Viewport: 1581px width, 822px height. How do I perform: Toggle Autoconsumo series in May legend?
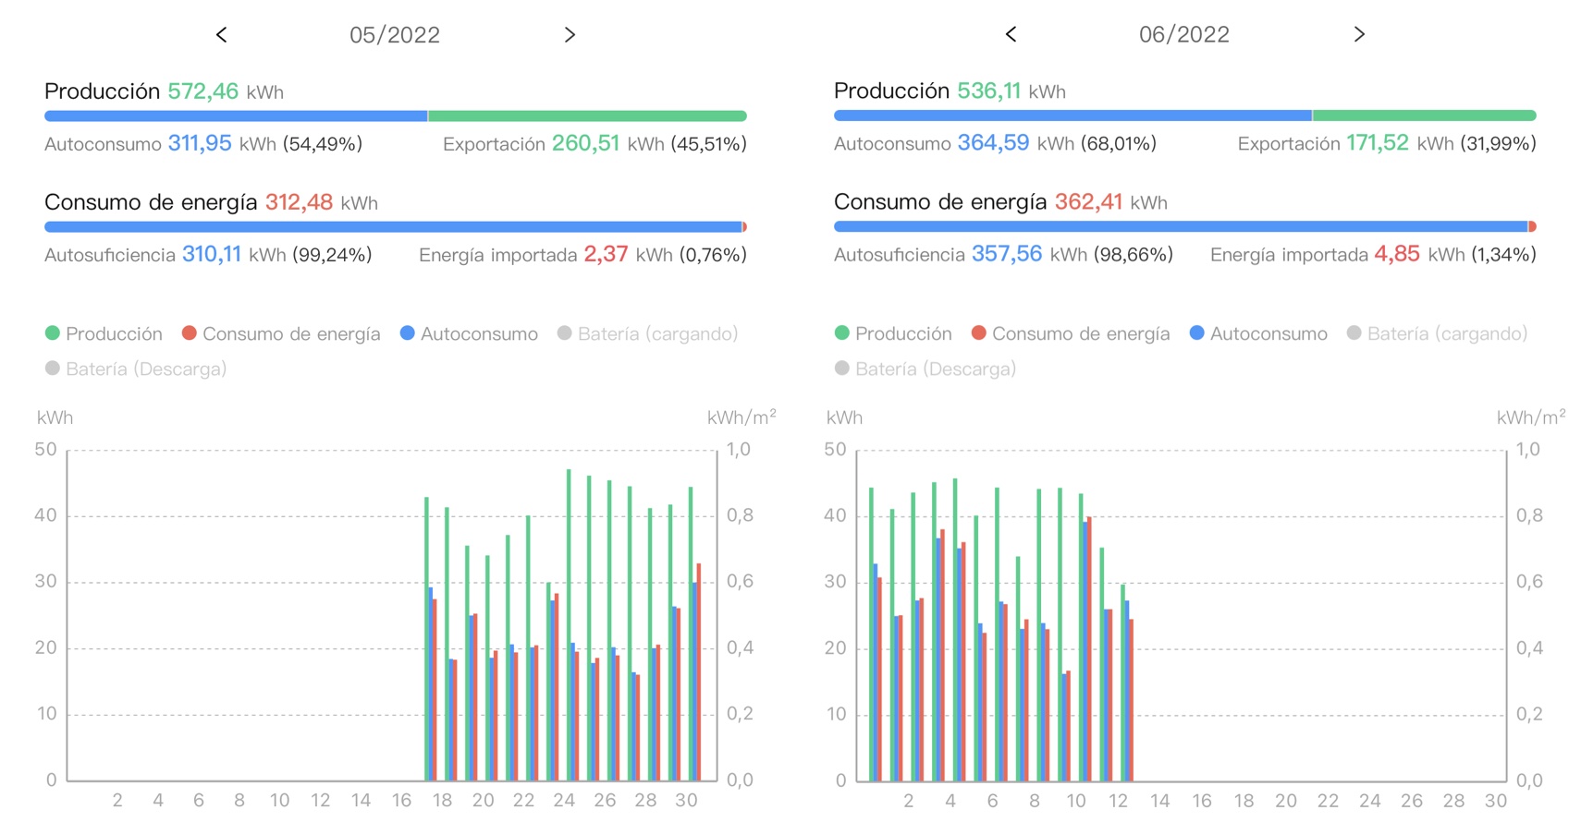[469, 333]
